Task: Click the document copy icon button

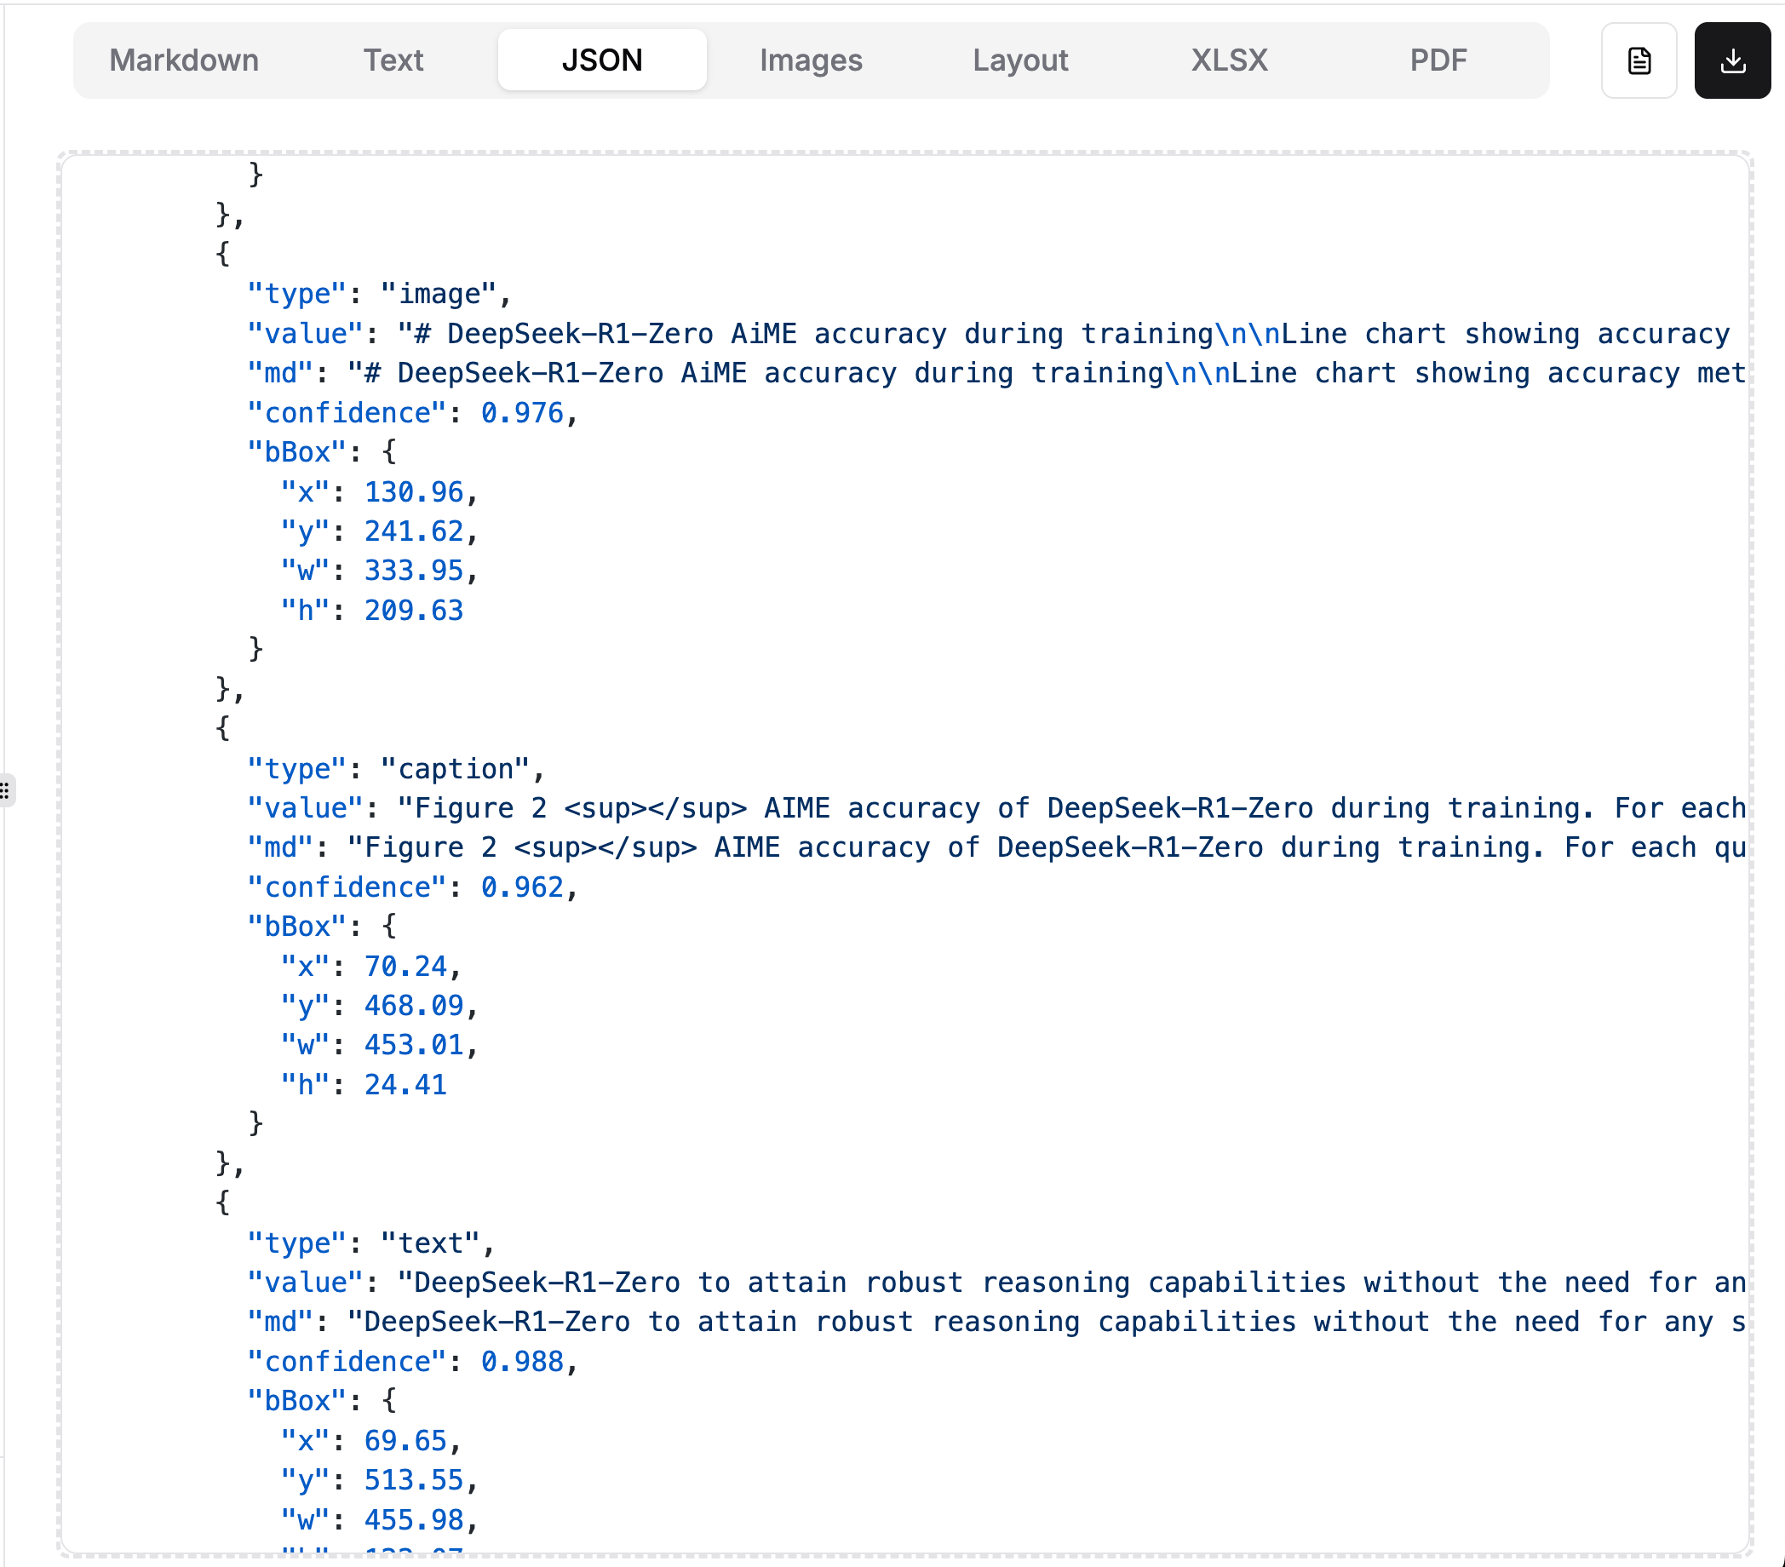Action: click(1639, 60)
